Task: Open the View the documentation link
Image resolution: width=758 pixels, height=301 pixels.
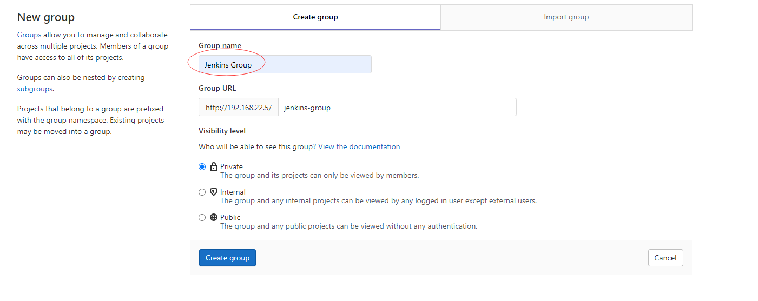Action: click(359, 146)
